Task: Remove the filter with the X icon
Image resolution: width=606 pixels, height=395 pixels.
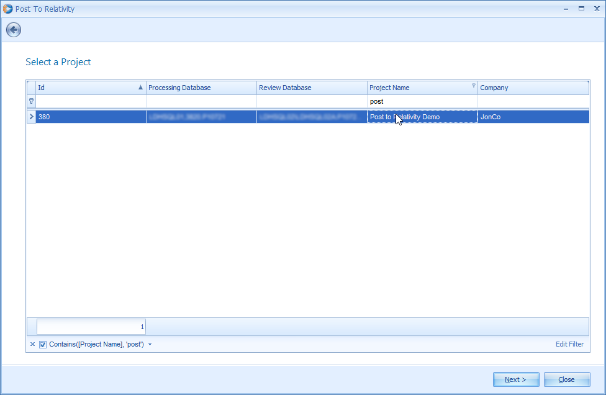Action: (x=32, y=344)
